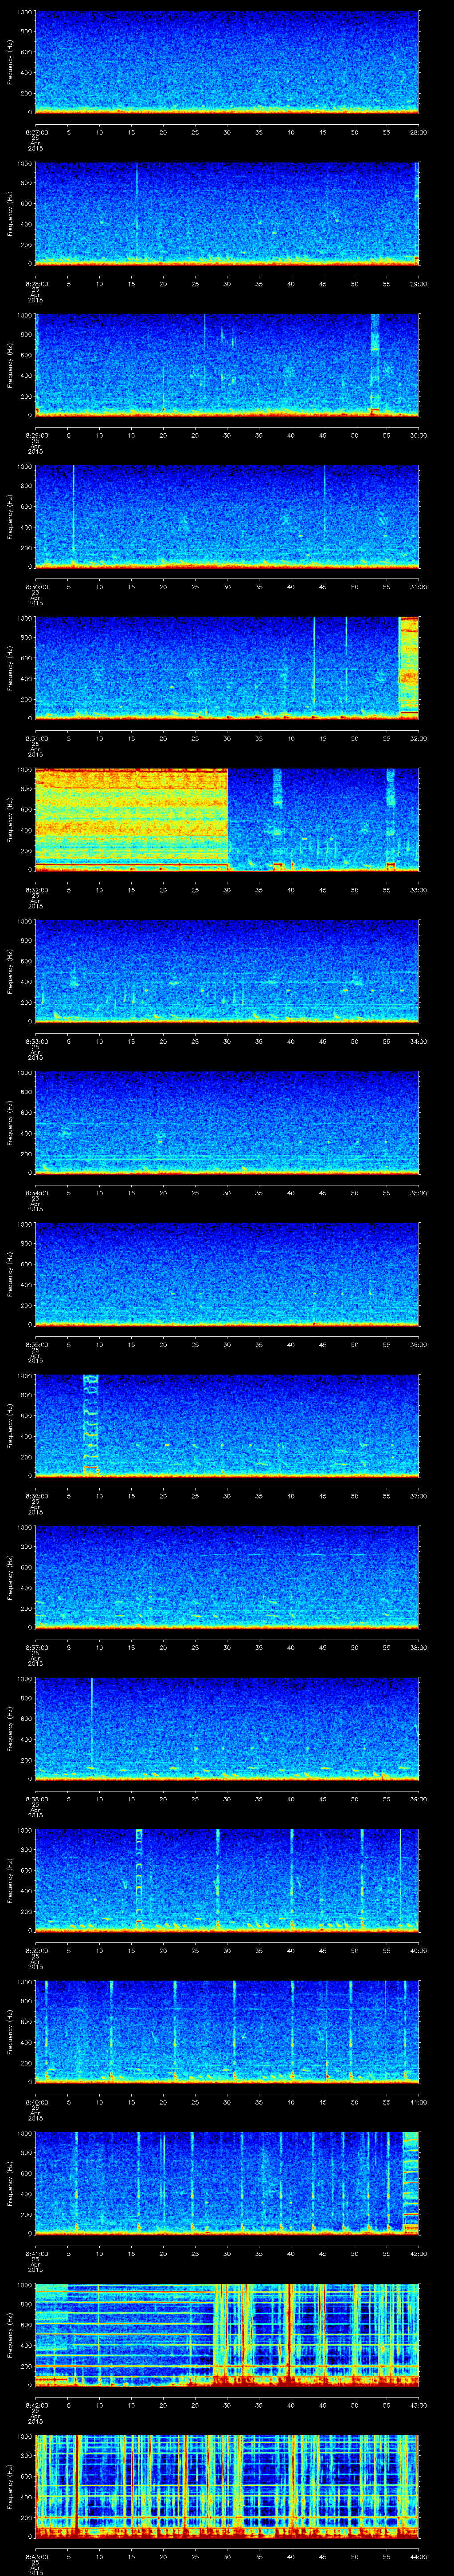Viewport: 454px width, 2576px height.
Task: Click the 8:31:00 start time label
Action: pyautogui.click(x=36, y=738)
